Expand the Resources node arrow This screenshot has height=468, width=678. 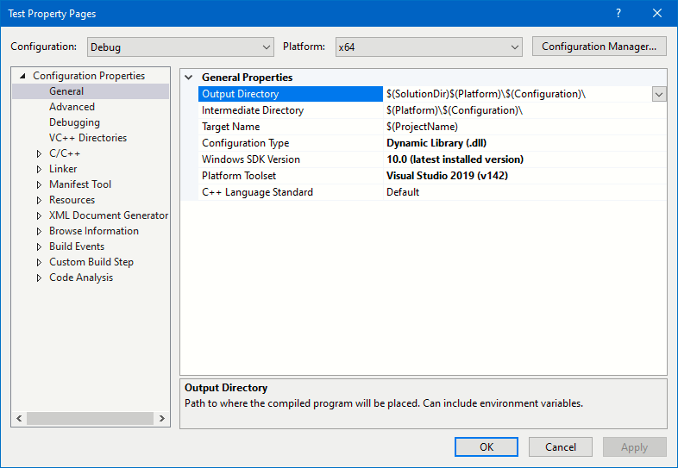click(39, 200)
